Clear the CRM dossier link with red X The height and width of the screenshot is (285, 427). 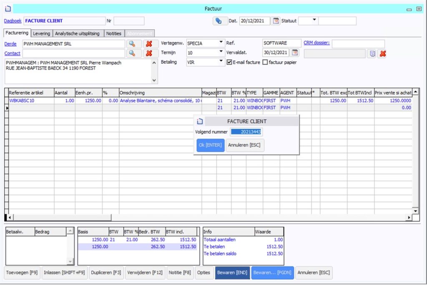click(x=383, y=54)
